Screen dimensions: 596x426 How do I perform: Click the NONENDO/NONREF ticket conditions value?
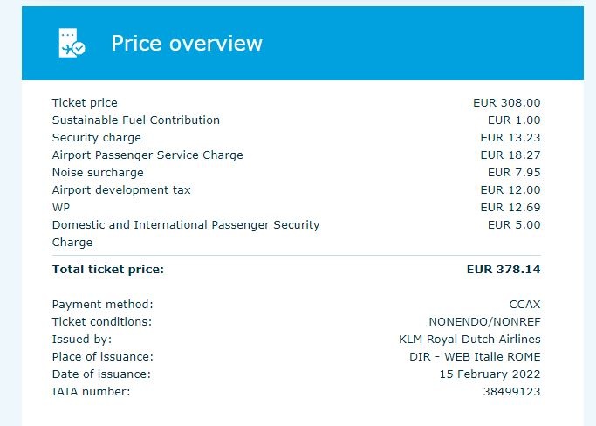484,322
